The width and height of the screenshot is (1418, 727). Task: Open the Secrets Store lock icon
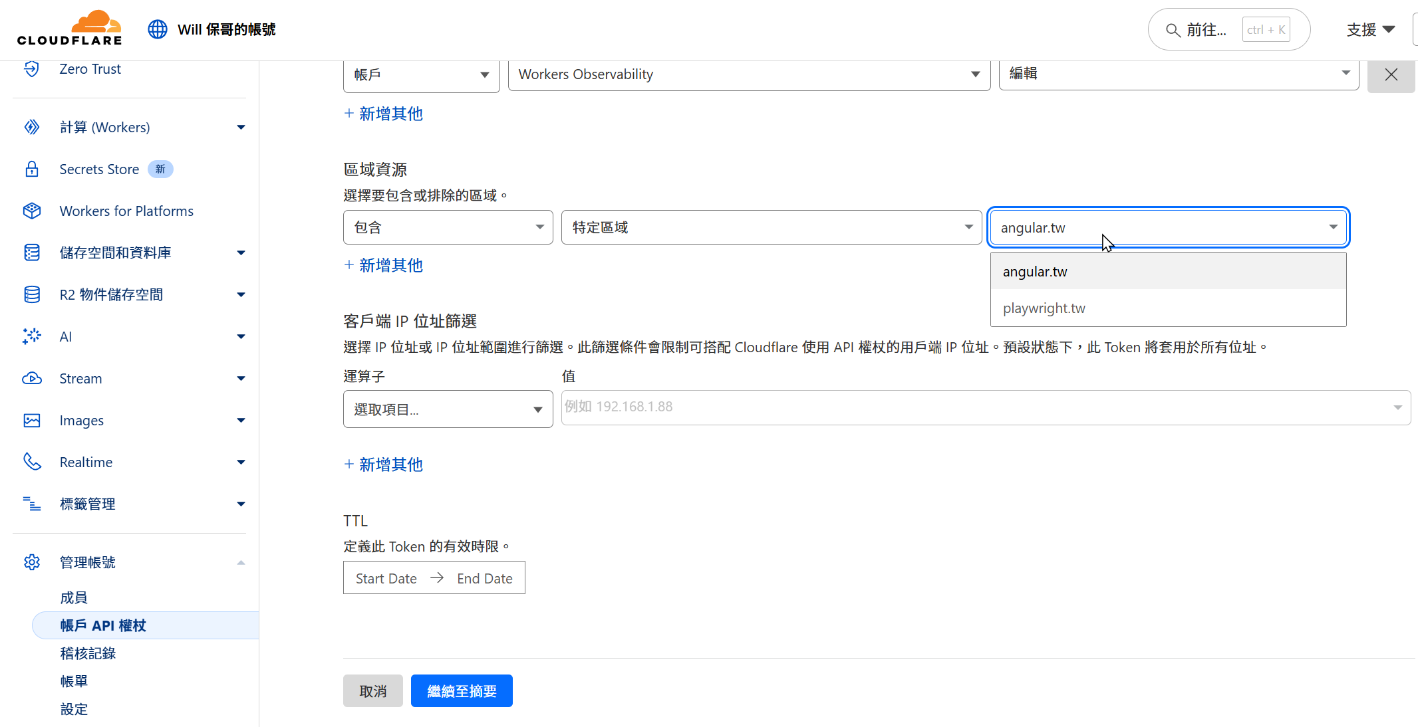[32, 169]
